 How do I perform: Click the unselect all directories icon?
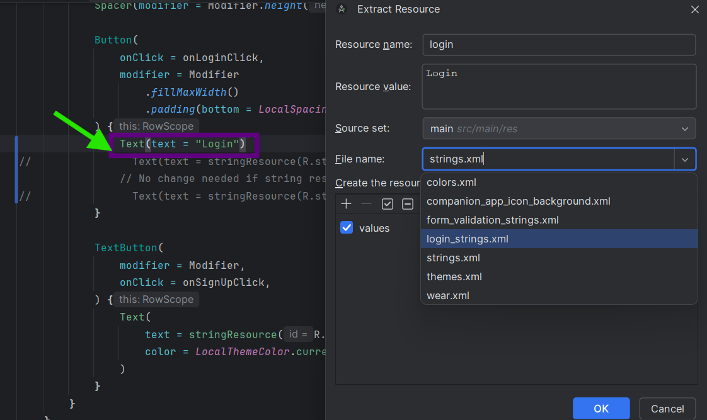click(x=408, y=204)
